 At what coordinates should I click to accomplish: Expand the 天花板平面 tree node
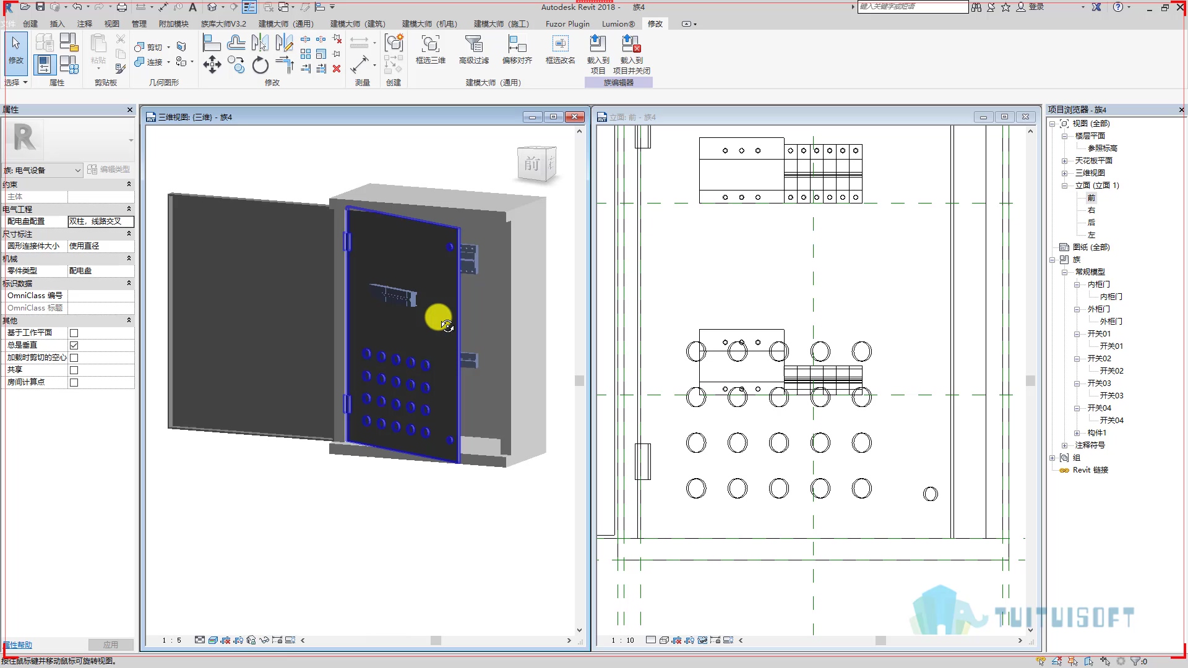(x=1064, y=161)
